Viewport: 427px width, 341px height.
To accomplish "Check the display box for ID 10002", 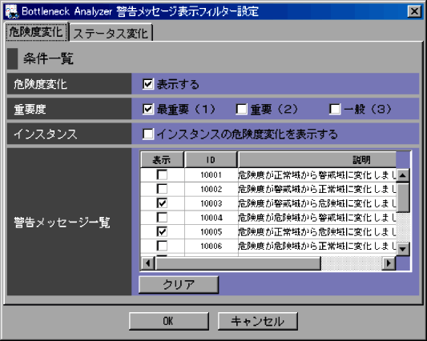I will [163, 189].
